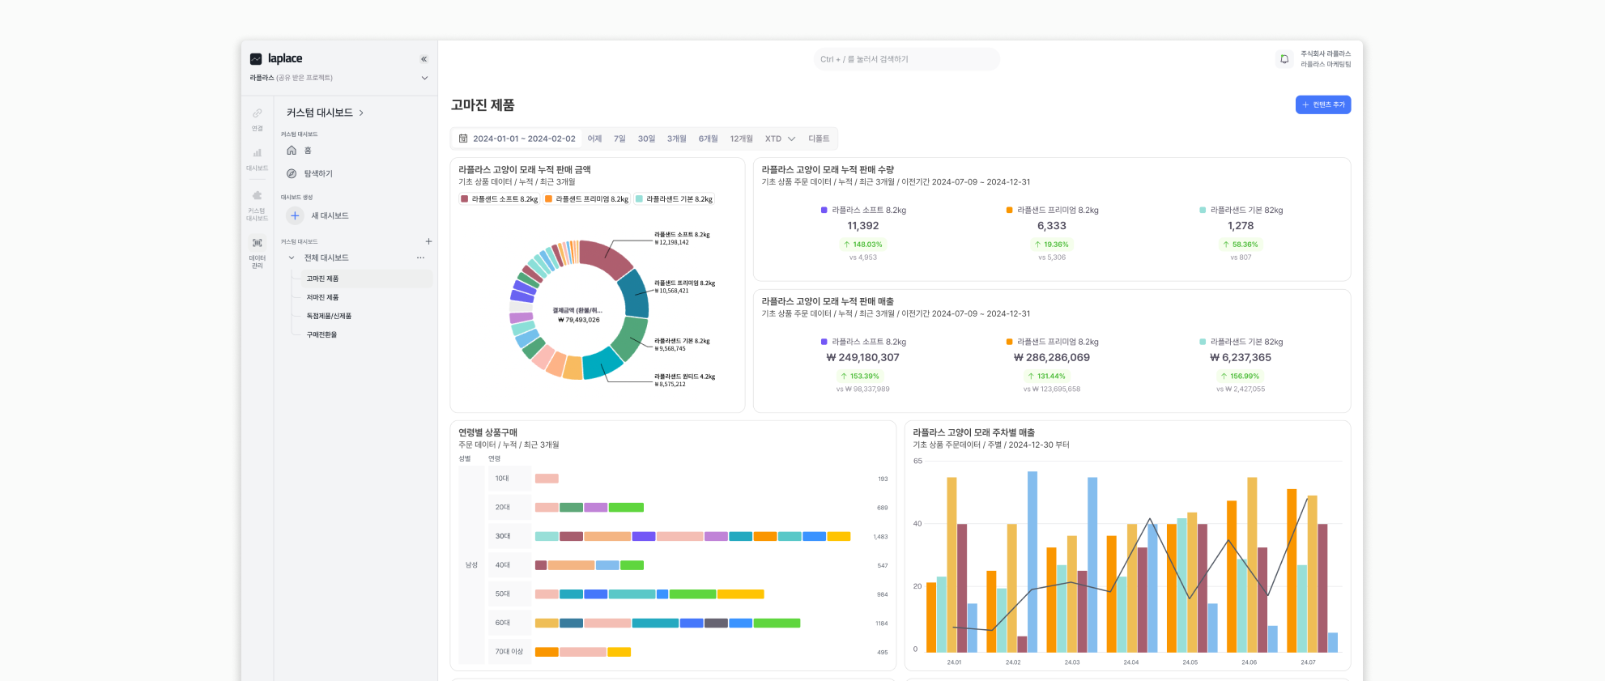Click the donut segment labeled 라플샌드 소프트 8.2kg
This screenshot has height=681, width=1605.
606,258
